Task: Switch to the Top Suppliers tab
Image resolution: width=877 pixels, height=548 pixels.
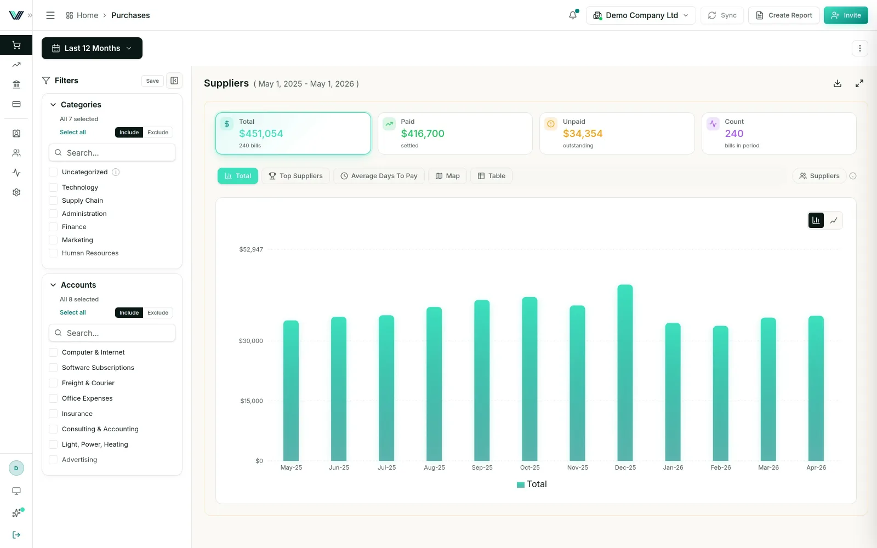Action: point(295,176)
